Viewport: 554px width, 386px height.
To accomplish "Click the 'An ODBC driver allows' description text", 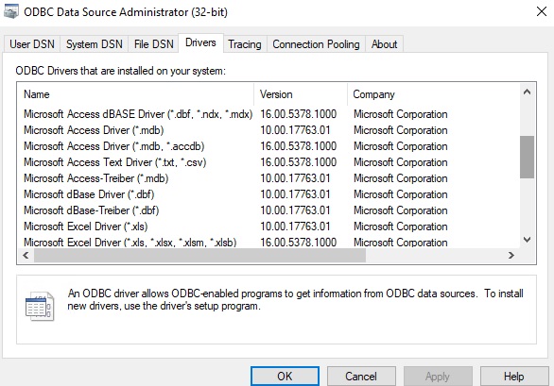I will coord(295,299).
